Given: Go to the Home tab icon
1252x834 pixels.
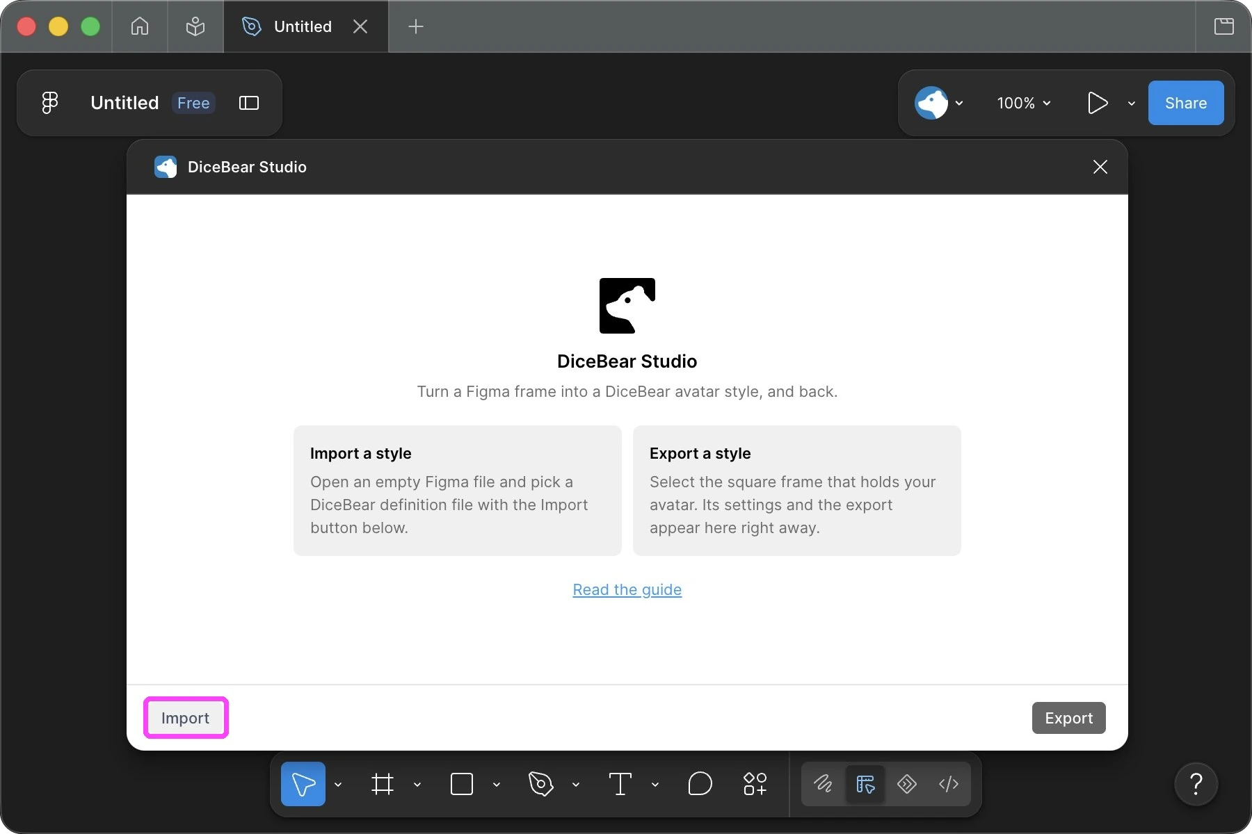Looking at the screenshot, I should [140, 26].
